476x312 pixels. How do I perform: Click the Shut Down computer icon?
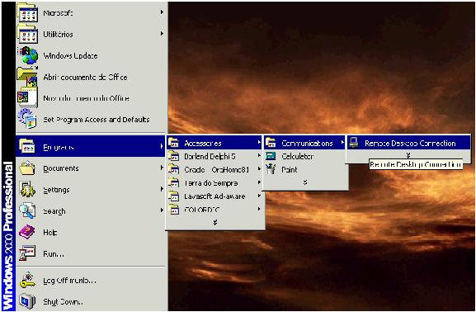27,301
